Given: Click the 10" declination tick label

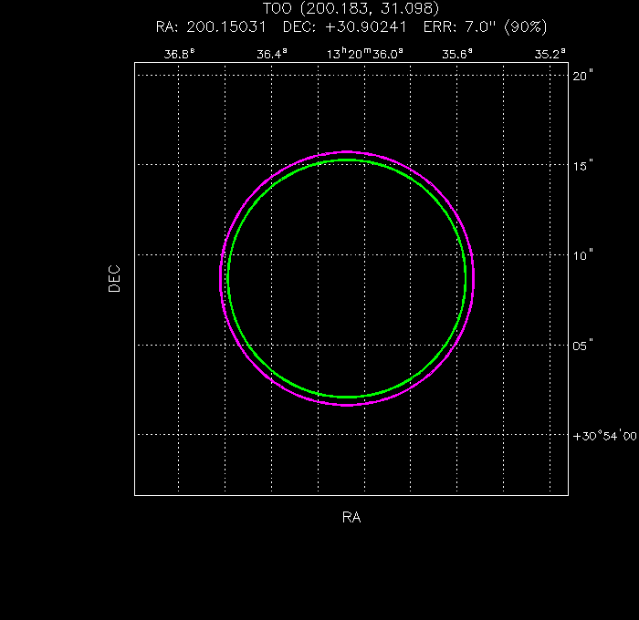Looking at the screenshot, I should [x=582, y=255].
